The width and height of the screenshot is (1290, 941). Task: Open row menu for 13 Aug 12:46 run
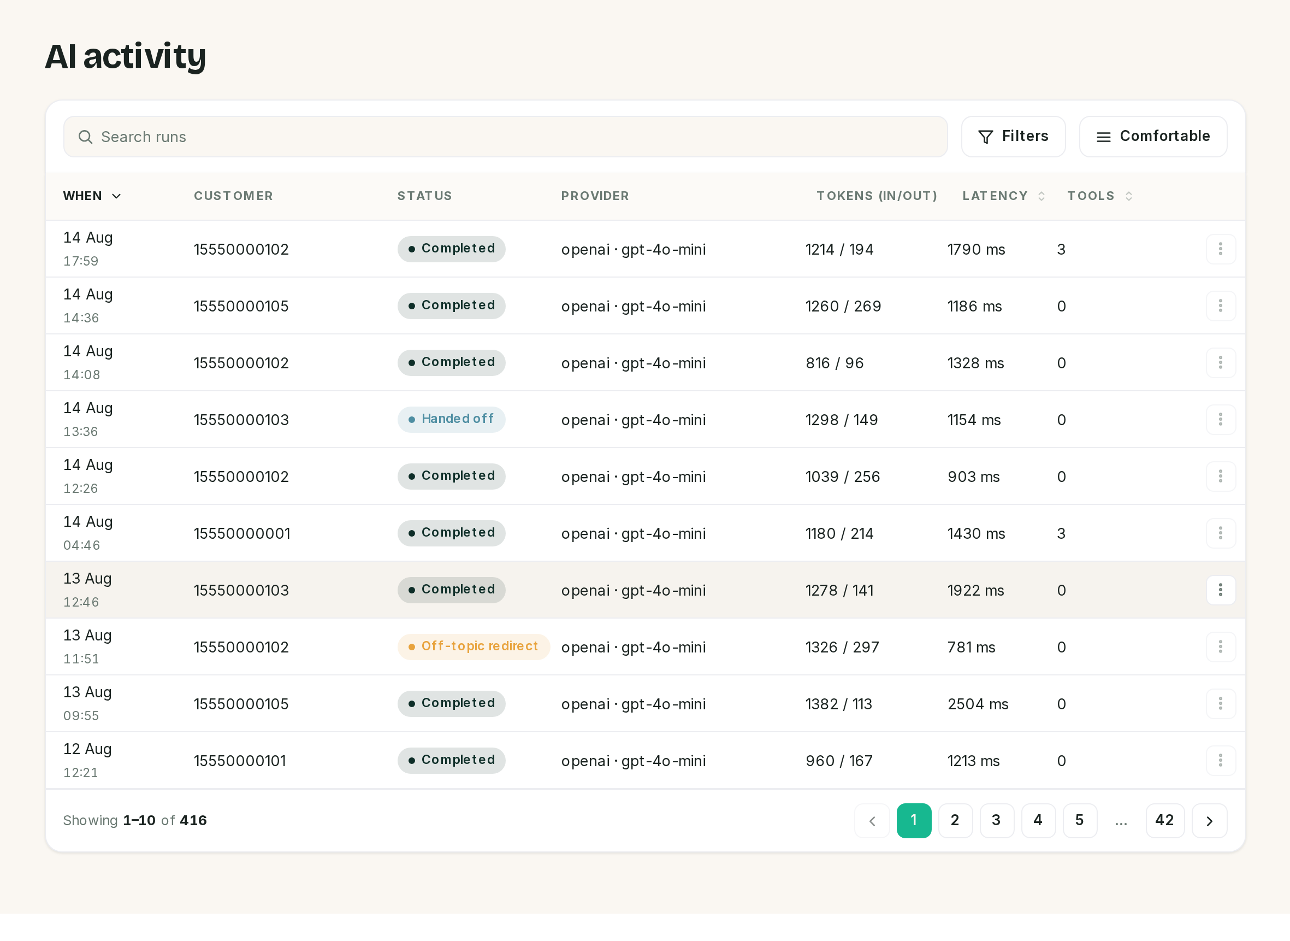(1220, 590)
